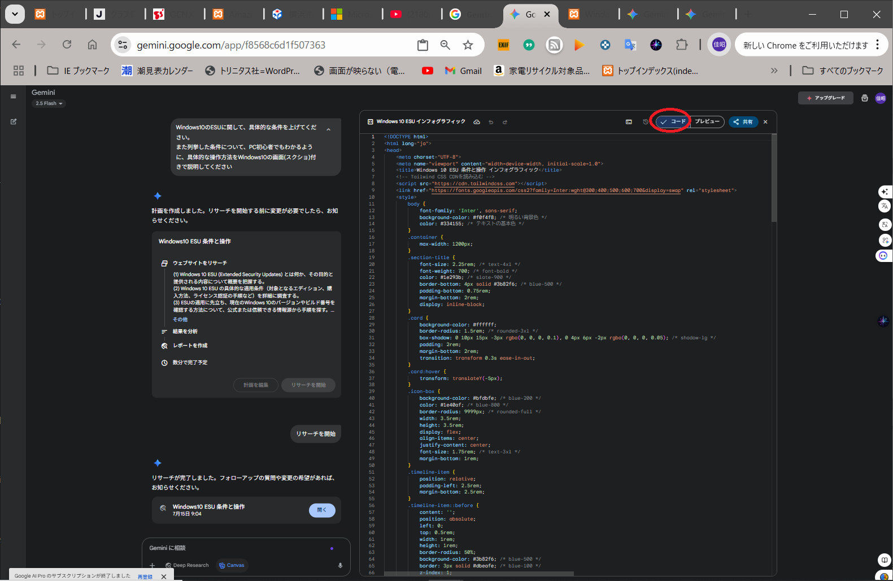Screen dimensions: 893x581
Task: Open the extensions puzzle icon
Action: click(x=682, y=45)
